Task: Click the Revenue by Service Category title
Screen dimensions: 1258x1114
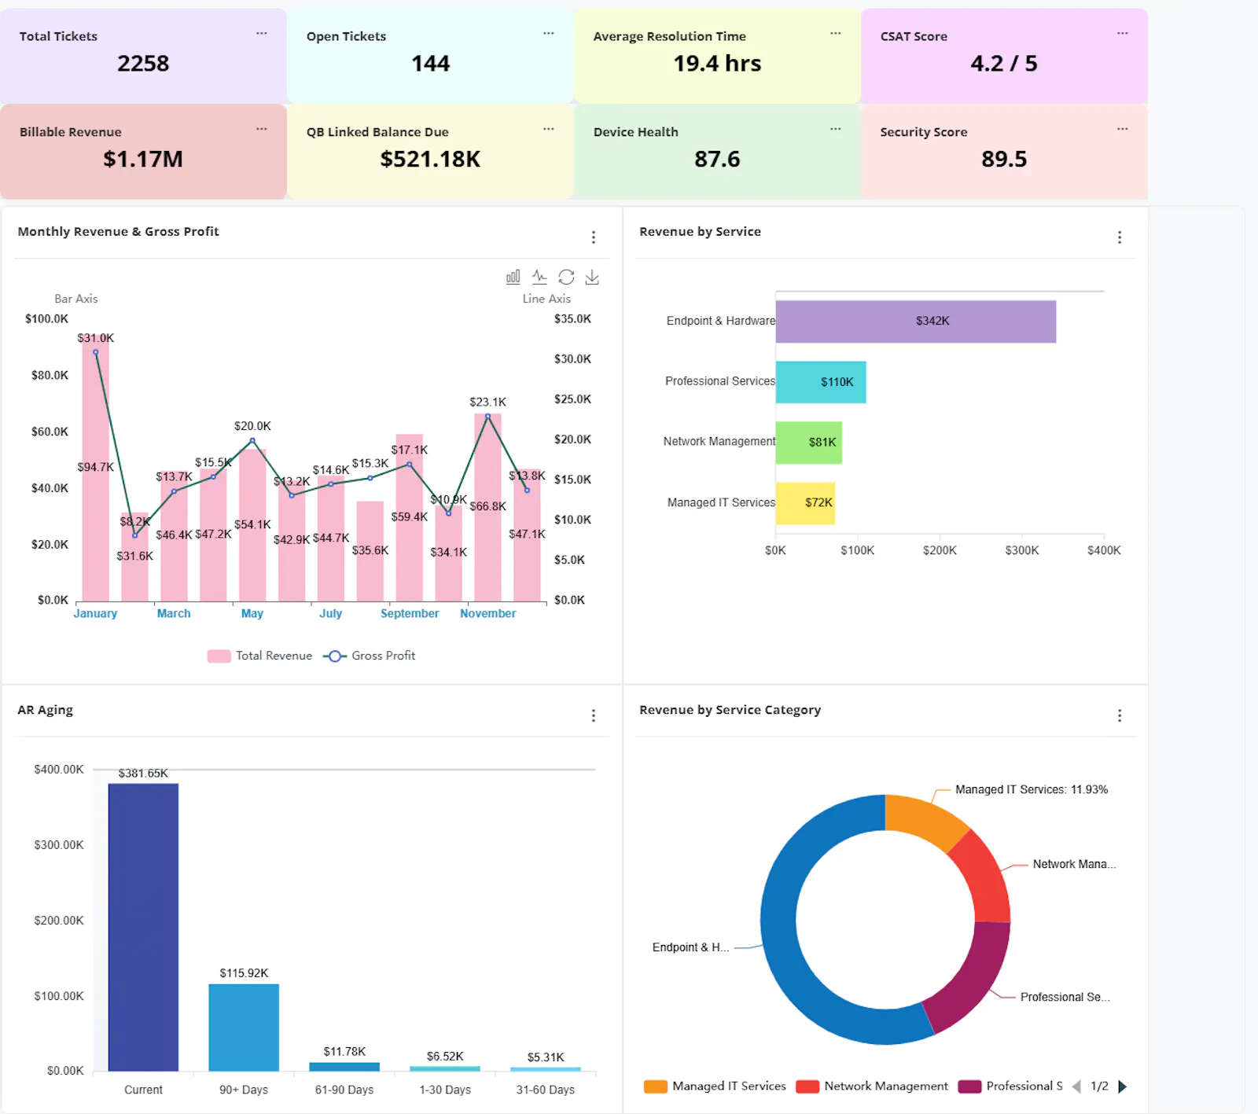Action: coord(730,710)
